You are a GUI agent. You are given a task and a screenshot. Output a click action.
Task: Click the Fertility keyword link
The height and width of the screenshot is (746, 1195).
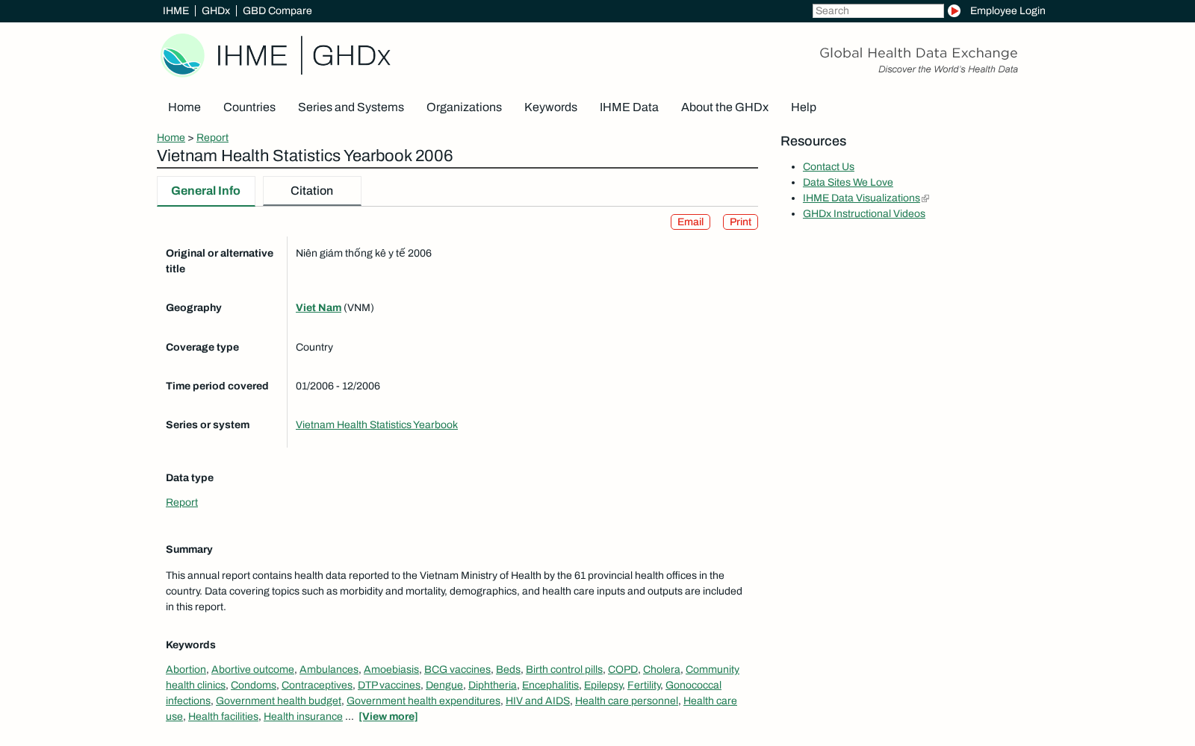[644, 686]
